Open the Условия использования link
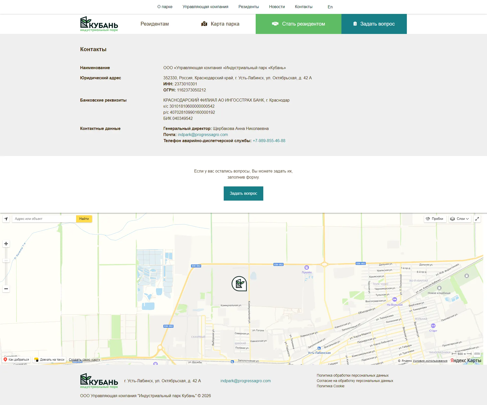The width and height of the screenshot is (487, 405). [x=430, y=361]
